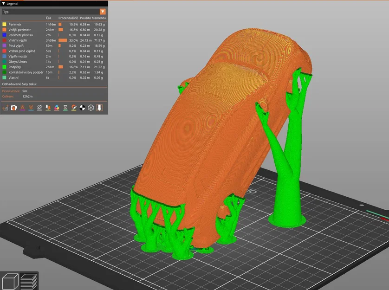
Task: Show retractions using the up-chevrons icon
Action: pos(23,108)
